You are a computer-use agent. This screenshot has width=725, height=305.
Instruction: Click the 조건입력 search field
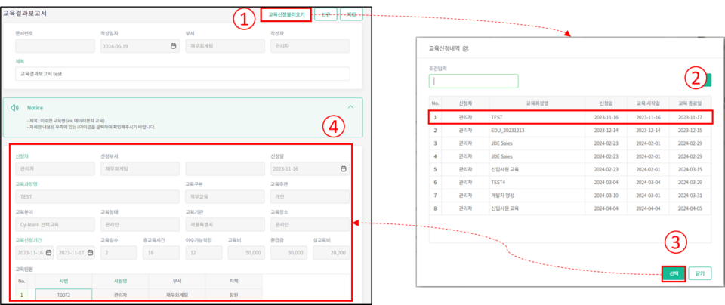(x=474, y=81)
